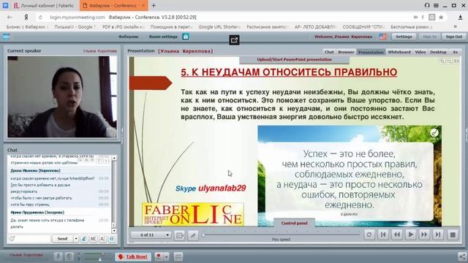Open the browser downloads arrow icon
Screen dimensions: 468x263
(x=460, y=18)
